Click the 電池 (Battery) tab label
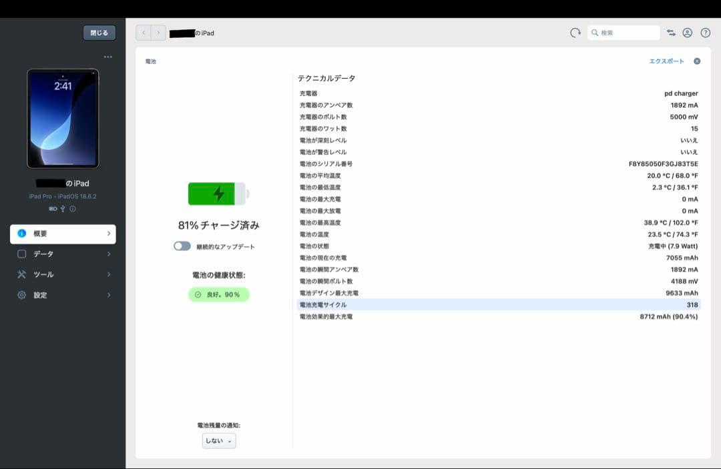This screenshot has height=469, width=721. coord(151,61)
